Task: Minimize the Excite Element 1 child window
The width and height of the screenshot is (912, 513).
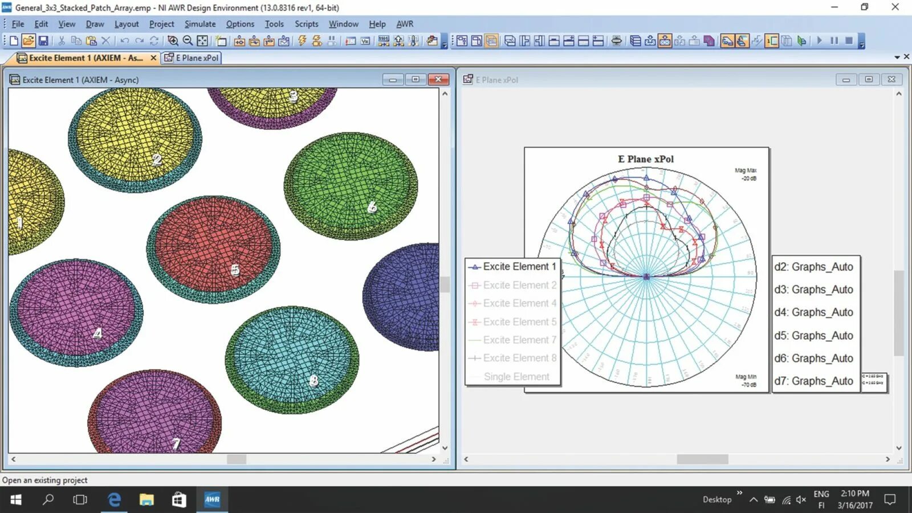Action: click(393, 79)
